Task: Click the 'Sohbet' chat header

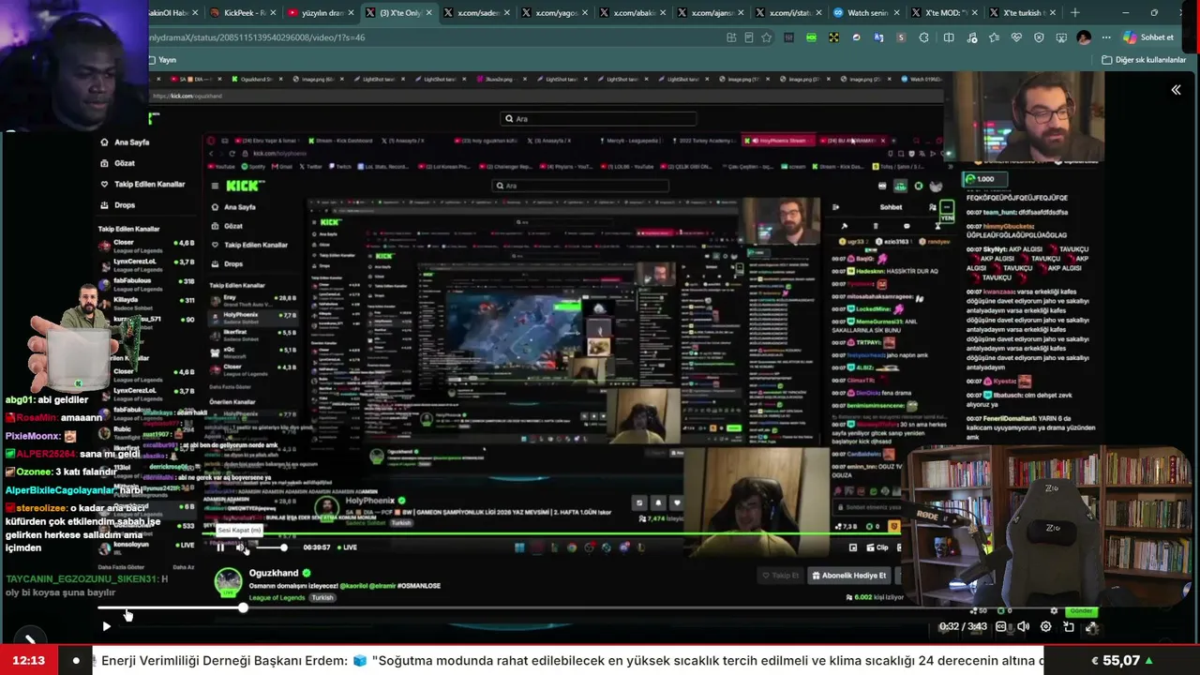Action: point(891,207)
